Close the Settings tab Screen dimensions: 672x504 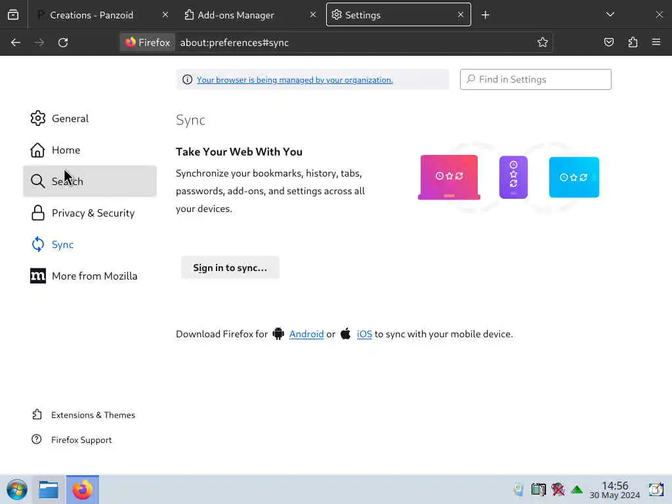tap(460, 15)
